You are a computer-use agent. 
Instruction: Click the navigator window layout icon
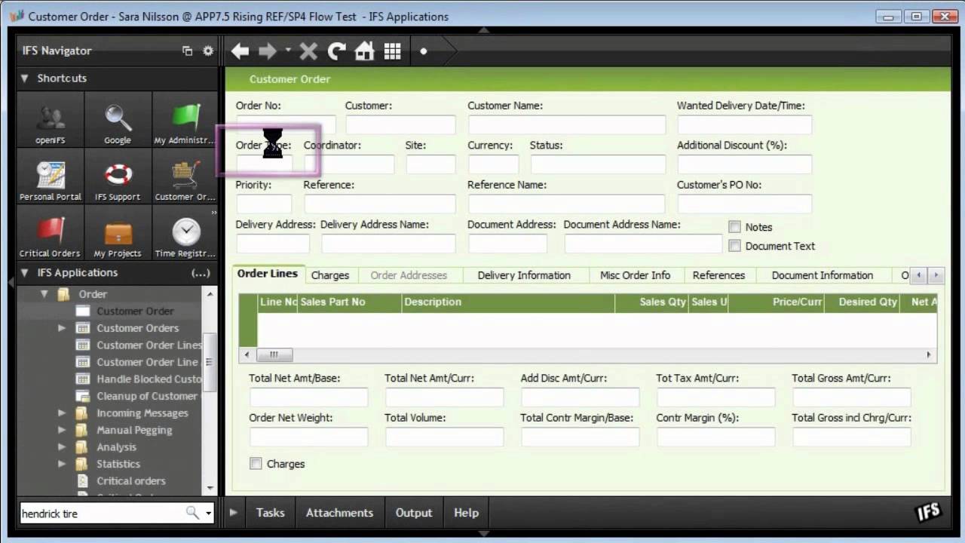pos(188,51)
